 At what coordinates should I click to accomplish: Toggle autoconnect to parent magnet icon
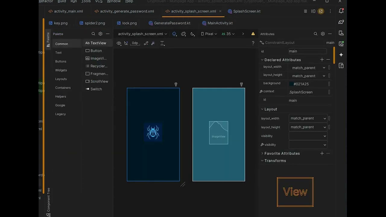click(126, 43)
